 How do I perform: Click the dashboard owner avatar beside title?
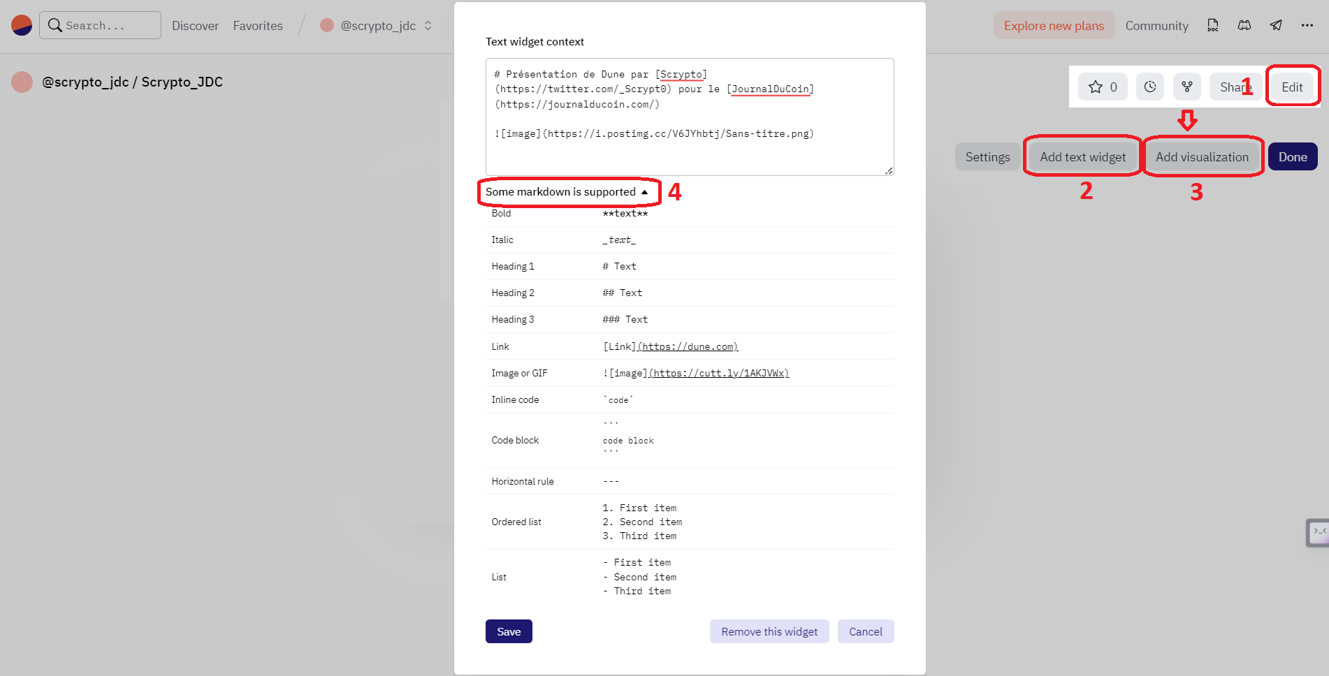(x=22, y=82)
